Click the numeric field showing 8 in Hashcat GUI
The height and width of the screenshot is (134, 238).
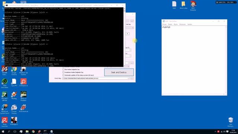(128, 33)
